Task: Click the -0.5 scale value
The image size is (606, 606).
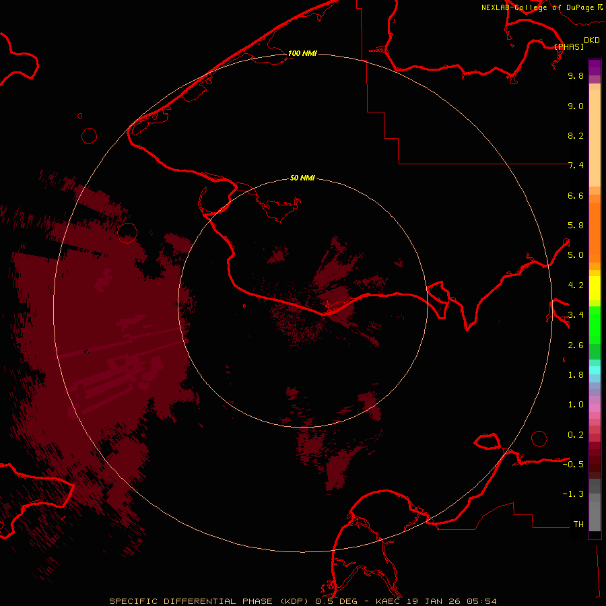Action: point(573,465)
